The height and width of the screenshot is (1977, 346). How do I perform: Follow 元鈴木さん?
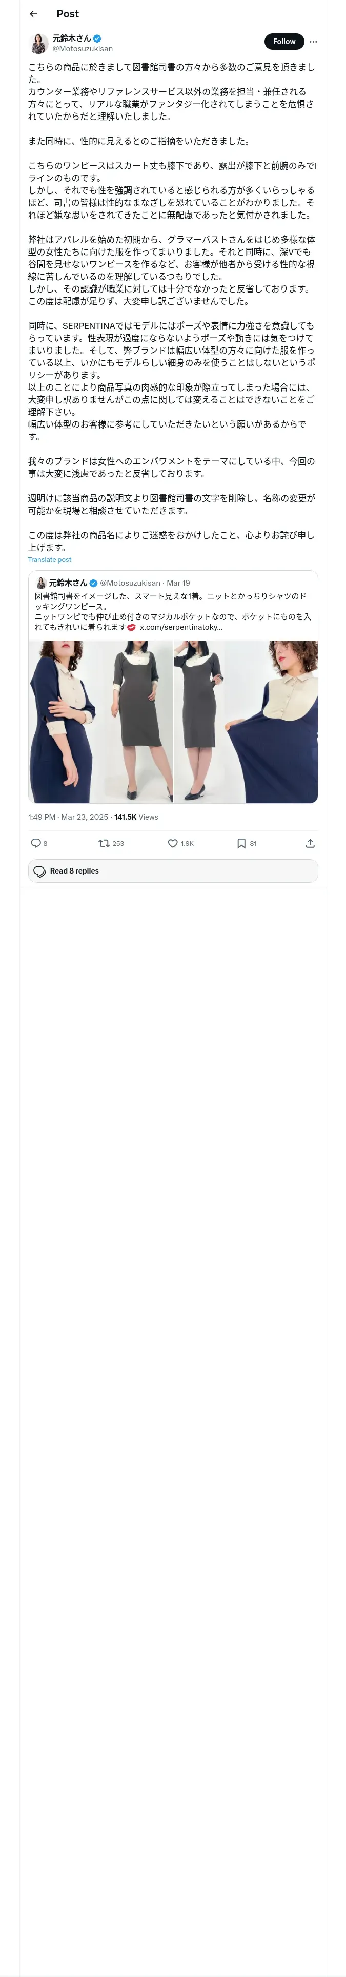point(284,42)
